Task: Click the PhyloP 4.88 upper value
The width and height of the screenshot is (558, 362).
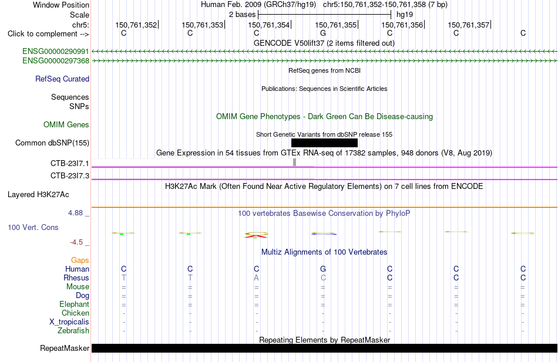Action: (75, 212)
